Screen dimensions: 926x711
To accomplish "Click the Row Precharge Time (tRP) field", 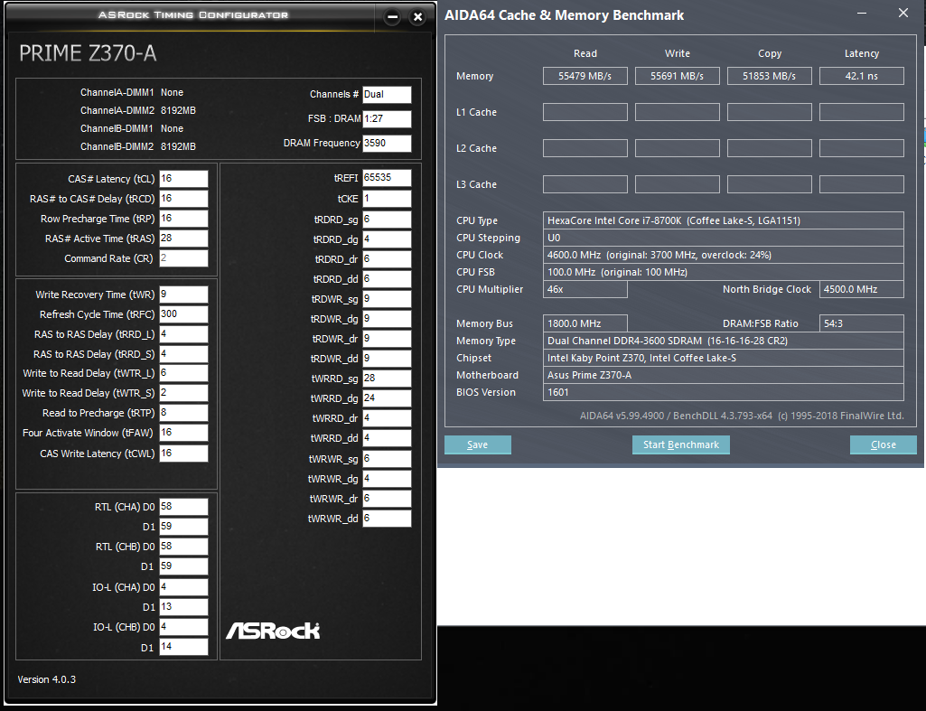I will pyautogui.click(x=183, y=220).
